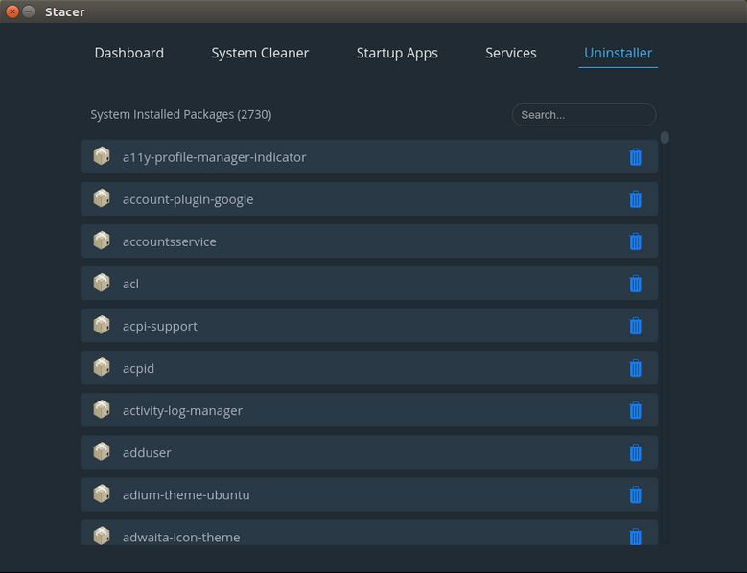Screen dimensions: 747x573
Task: Click the package icon of a11y-profile-manager-indicator
Action: pyautogui.click(x=102, y=156)
